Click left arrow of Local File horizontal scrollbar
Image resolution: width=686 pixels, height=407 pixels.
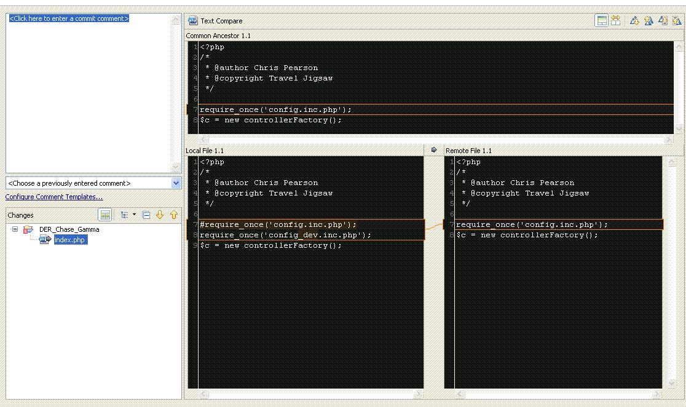coord(203,394)
